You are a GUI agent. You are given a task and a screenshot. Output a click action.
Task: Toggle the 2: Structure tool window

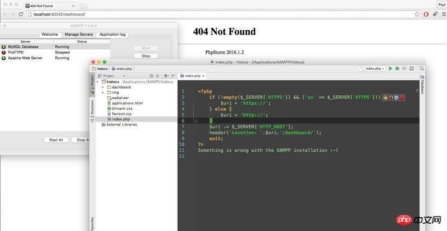coord(92,112)
